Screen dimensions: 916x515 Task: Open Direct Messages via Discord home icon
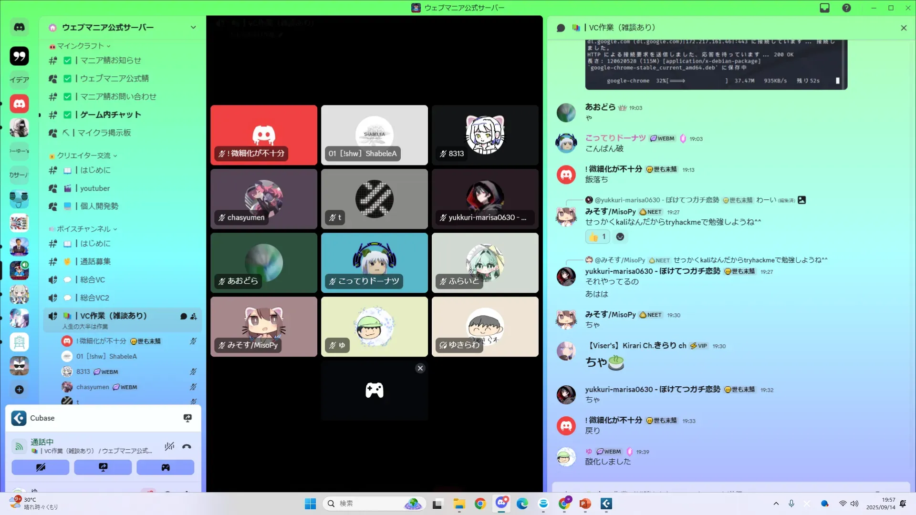click(19, 27)
